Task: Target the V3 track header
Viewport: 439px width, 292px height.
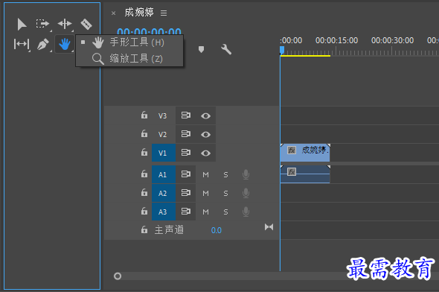Action: point(162,115)
